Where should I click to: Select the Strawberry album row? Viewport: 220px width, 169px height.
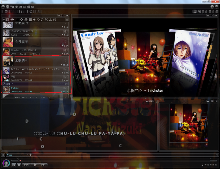click(x=35, y=52)
